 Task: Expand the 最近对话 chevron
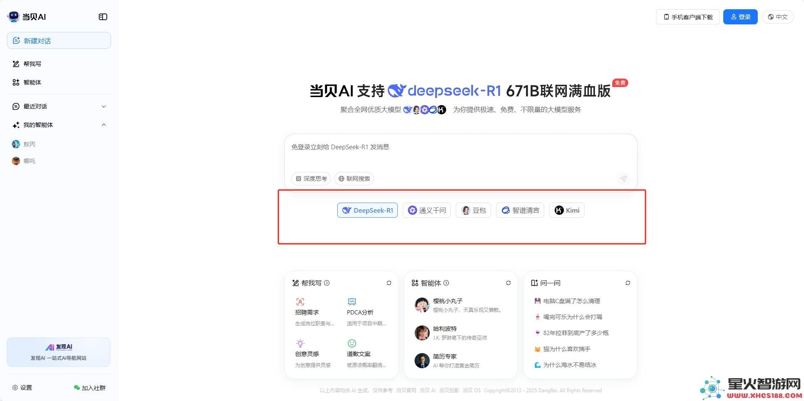[104, 106]
